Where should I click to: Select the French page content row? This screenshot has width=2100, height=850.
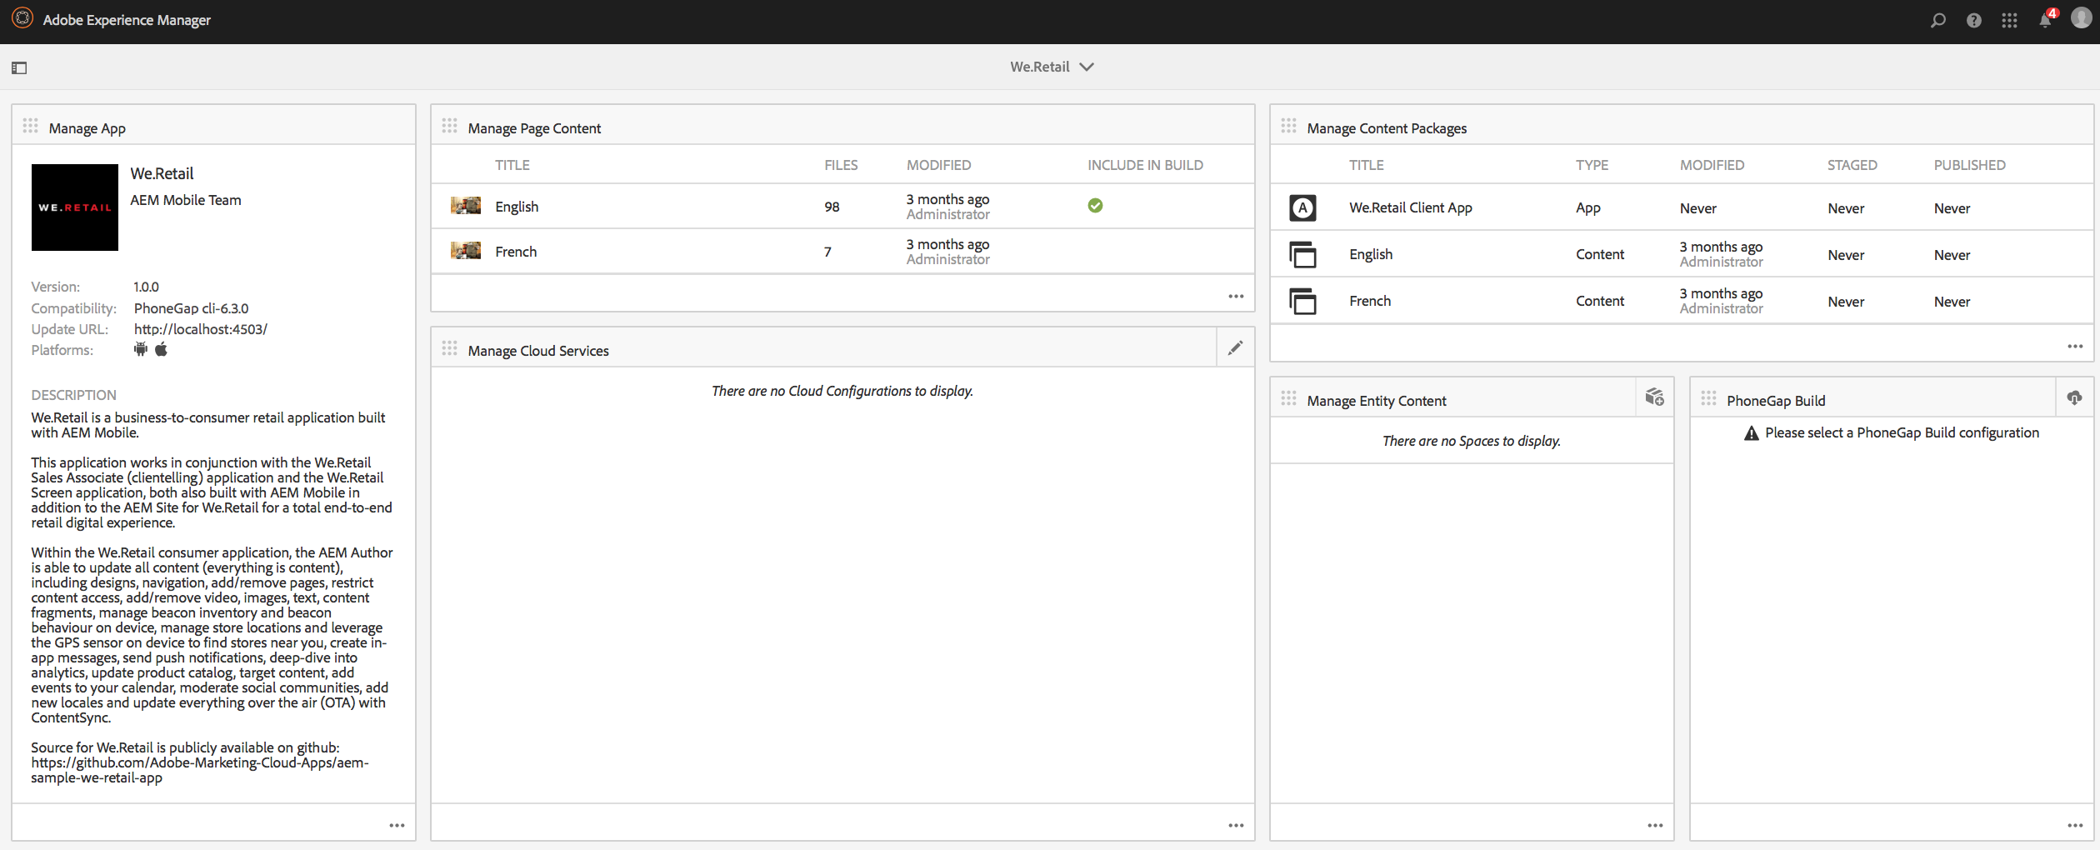[x=842, y=251]
